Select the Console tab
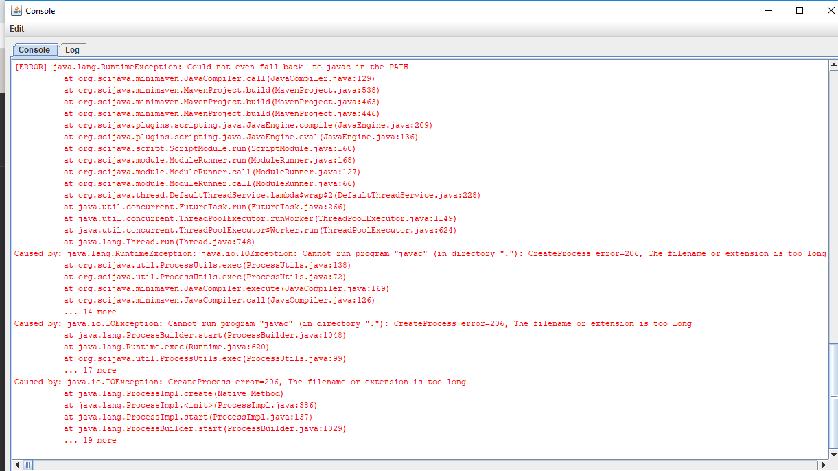The height and width of the screenshot is (471, 838). [34, 49]
